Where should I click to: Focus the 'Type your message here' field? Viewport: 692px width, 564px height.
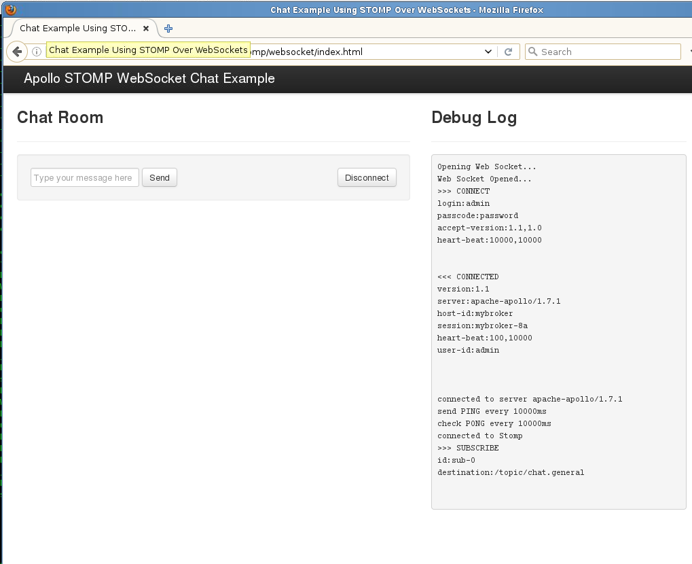[x=85, y=177]
